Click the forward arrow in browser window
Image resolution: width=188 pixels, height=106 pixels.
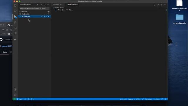pyautogui.click(x=3, y=30)
